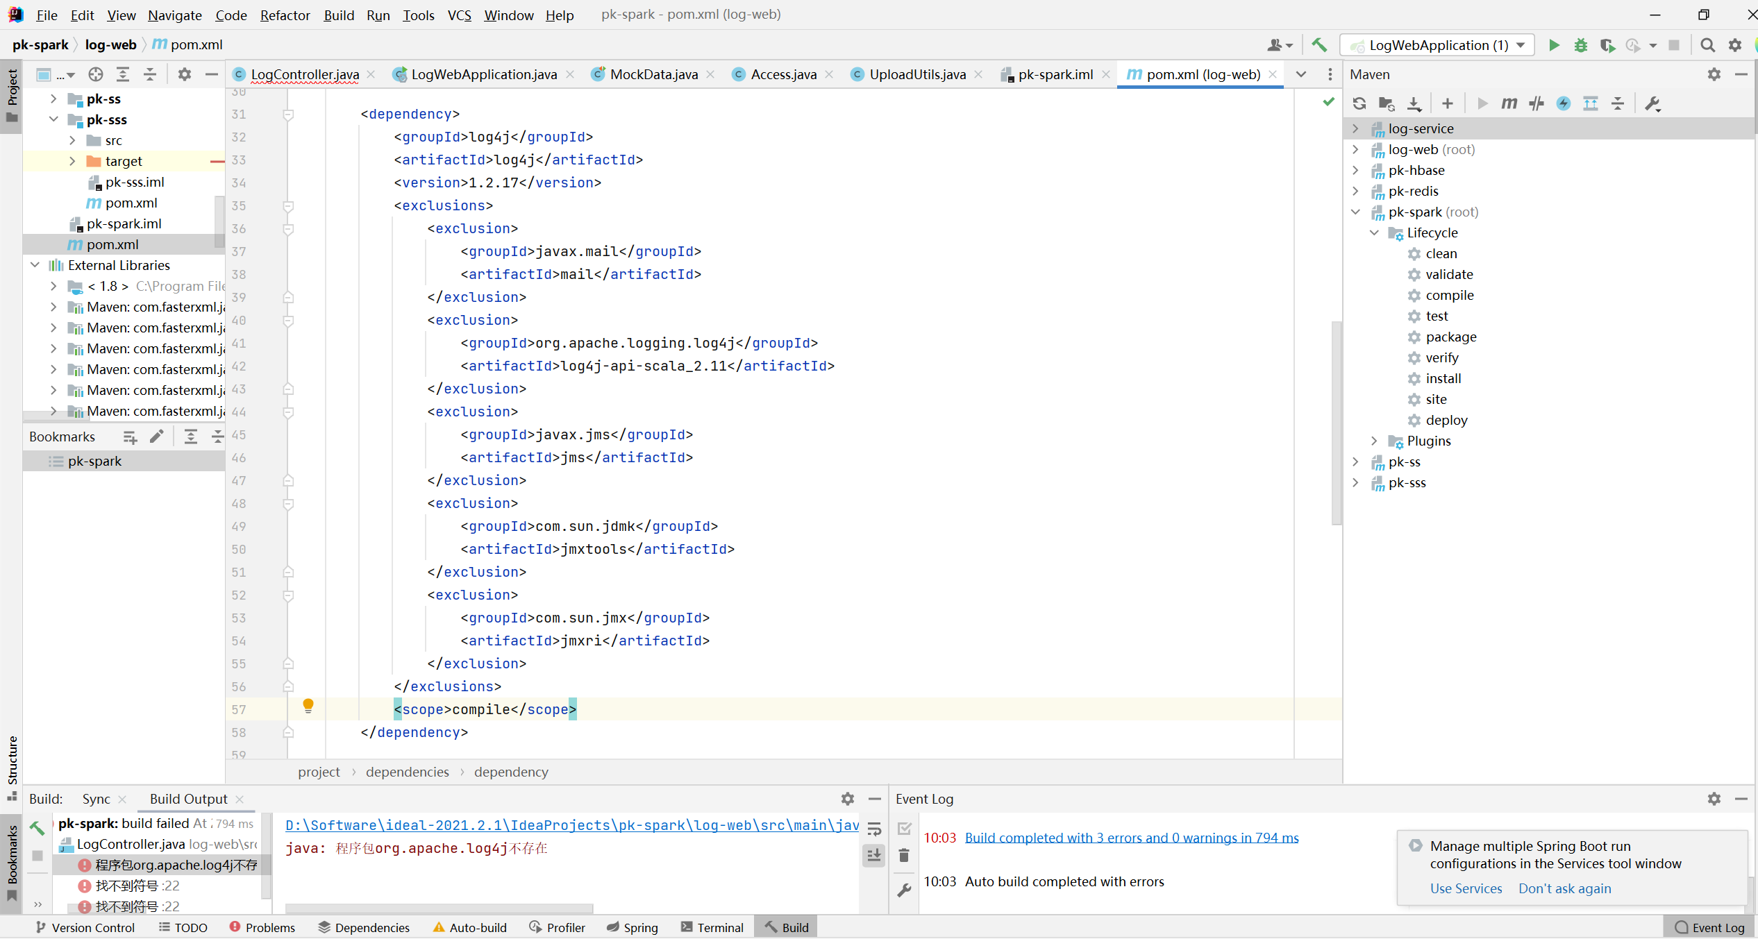The image size is (1758, 939).
Task: Click editor vertical scrollbar thumb
Action: [1336, 423]
